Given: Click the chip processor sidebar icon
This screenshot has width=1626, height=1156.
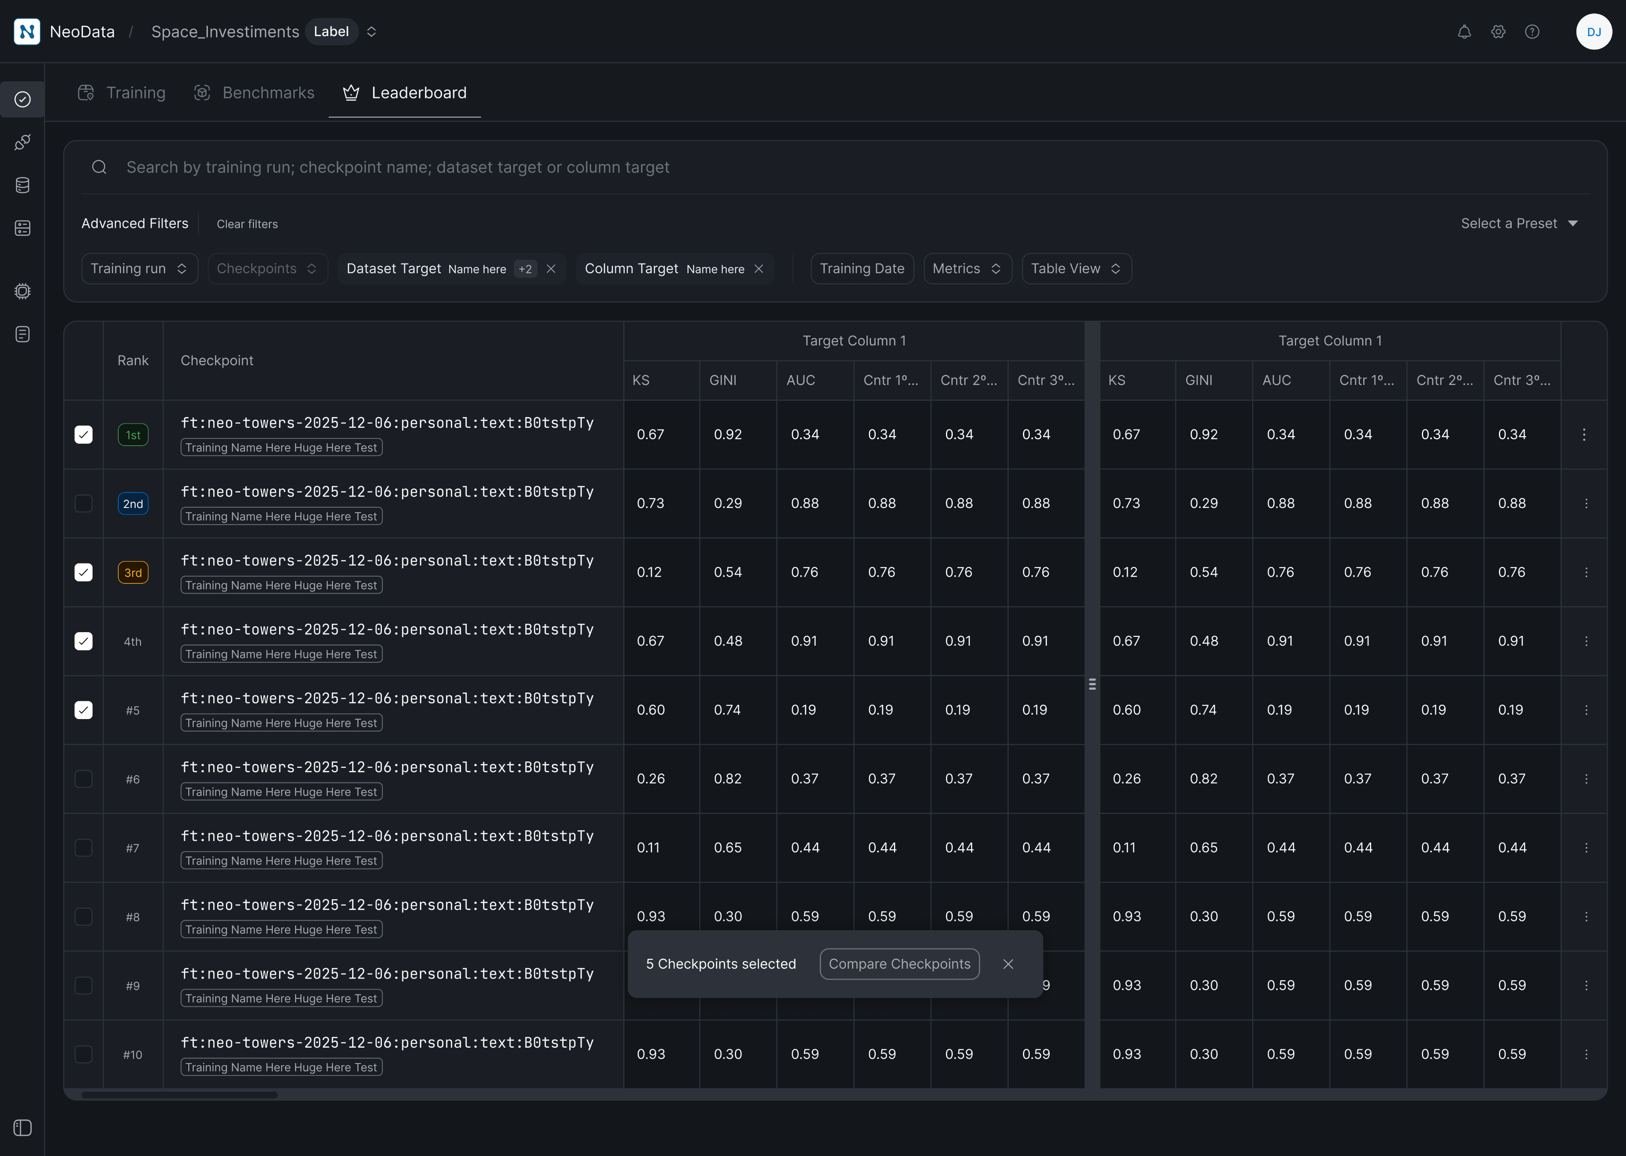Looking at the screenshot, I should pyautogui.click(x=23, y=291).
